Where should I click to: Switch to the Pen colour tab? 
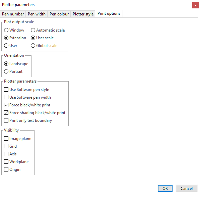[59, 14]
